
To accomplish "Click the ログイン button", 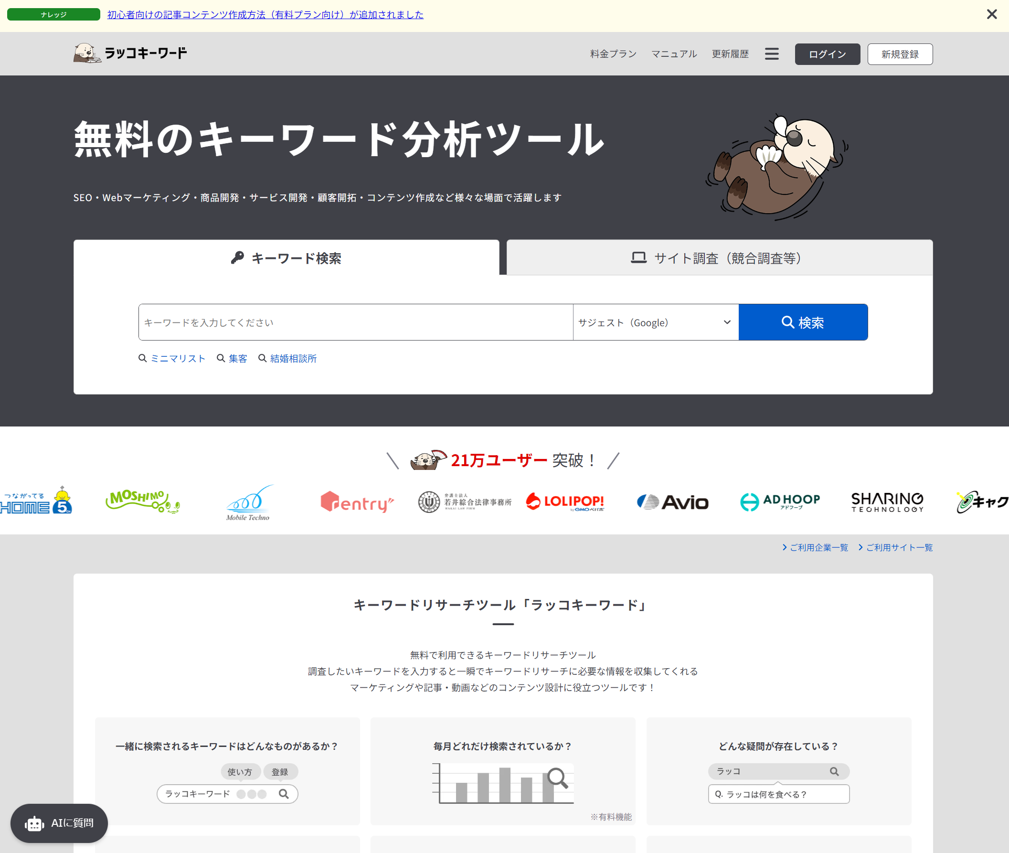I will (x=827, y=53).
